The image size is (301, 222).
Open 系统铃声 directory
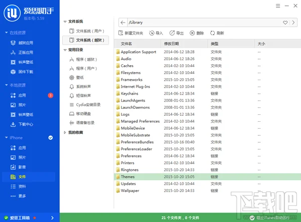point(80,87)
